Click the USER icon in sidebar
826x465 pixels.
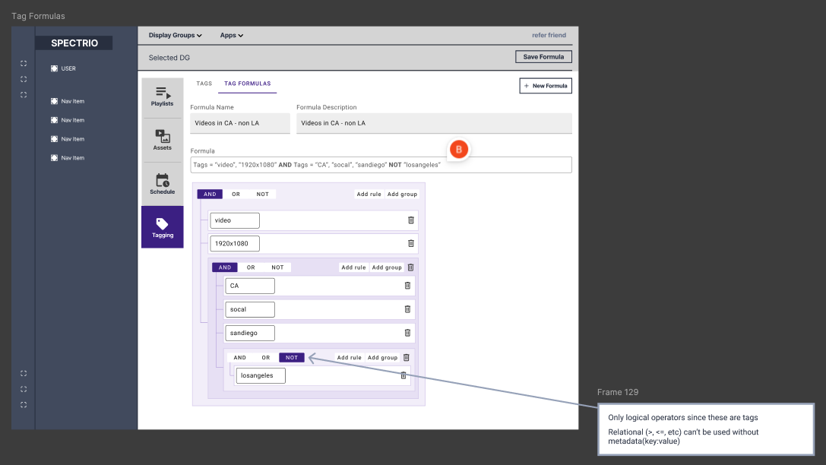pyautogui.click(x=54, y=68)
